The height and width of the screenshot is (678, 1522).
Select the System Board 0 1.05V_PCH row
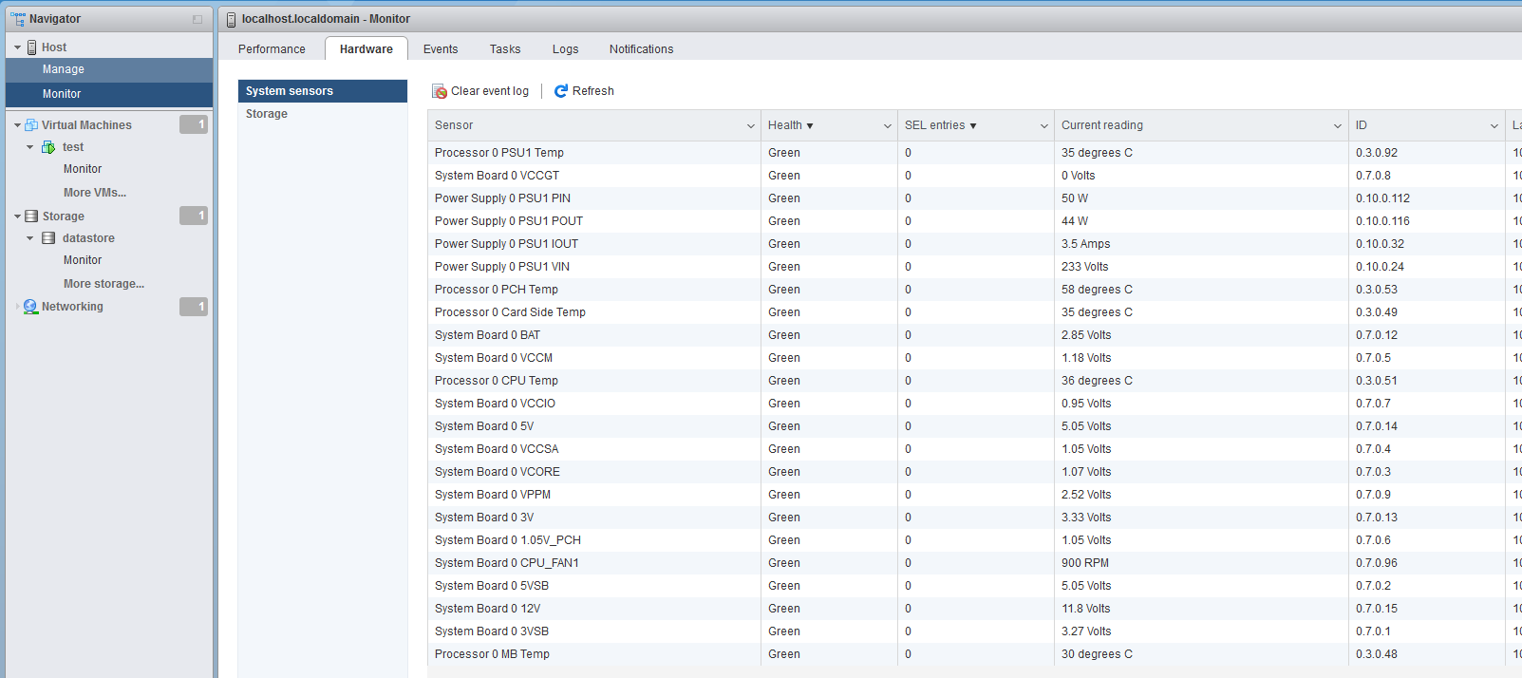coord(974,540)
